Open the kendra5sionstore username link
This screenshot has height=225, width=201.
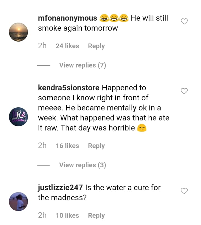pyautogui.click(x=69, y=88)
